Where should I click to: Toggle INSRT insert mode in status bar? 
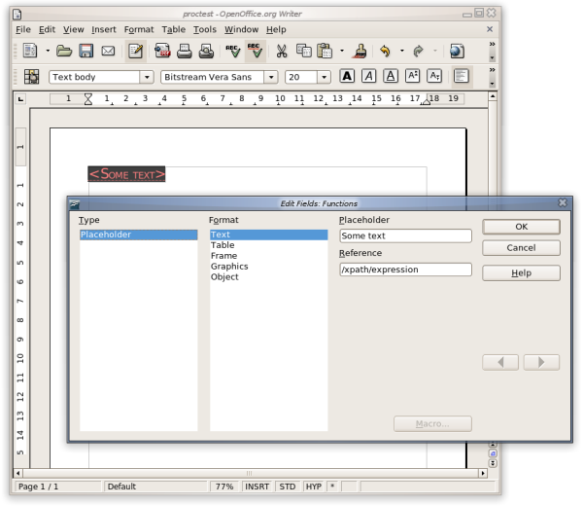click(257, 487)
